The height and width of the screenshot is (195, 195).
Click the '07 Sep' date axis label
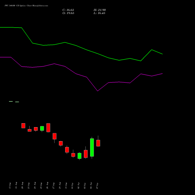[97, 186]
